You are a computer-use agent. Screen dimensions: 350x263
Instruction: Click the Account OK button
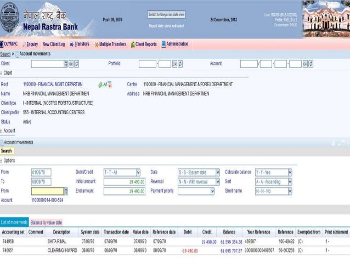pyautogui.click(x=305, y=64)
